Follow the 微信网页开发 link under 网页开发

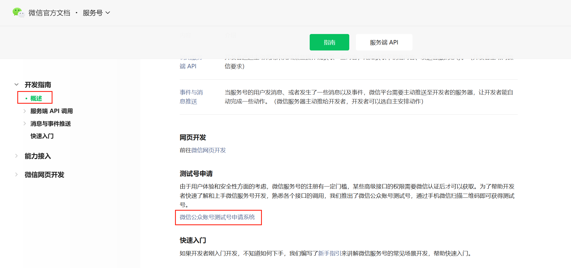click(209, 150)
